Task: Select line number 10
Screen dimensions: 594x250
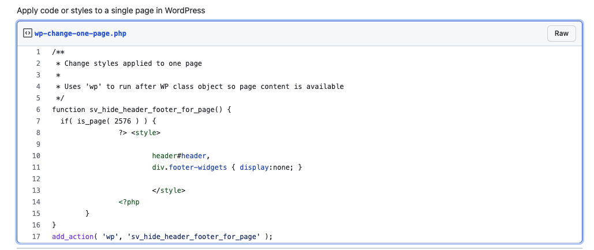Action: (36, 156)
